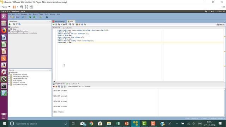Click the SQL Tuning Advisor magnifier icon

(x=66, y=24)
